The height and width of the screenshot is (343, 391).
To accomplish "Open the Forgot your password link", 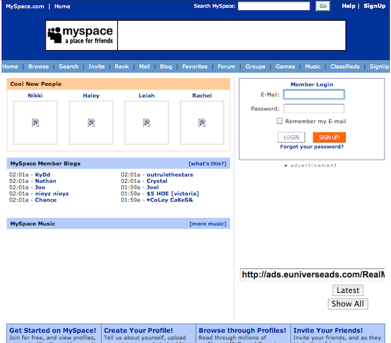I will (x=311, y=146).
